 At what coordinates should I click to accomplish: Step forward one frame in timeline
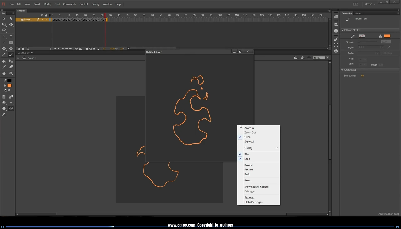[x=67, y=49]
